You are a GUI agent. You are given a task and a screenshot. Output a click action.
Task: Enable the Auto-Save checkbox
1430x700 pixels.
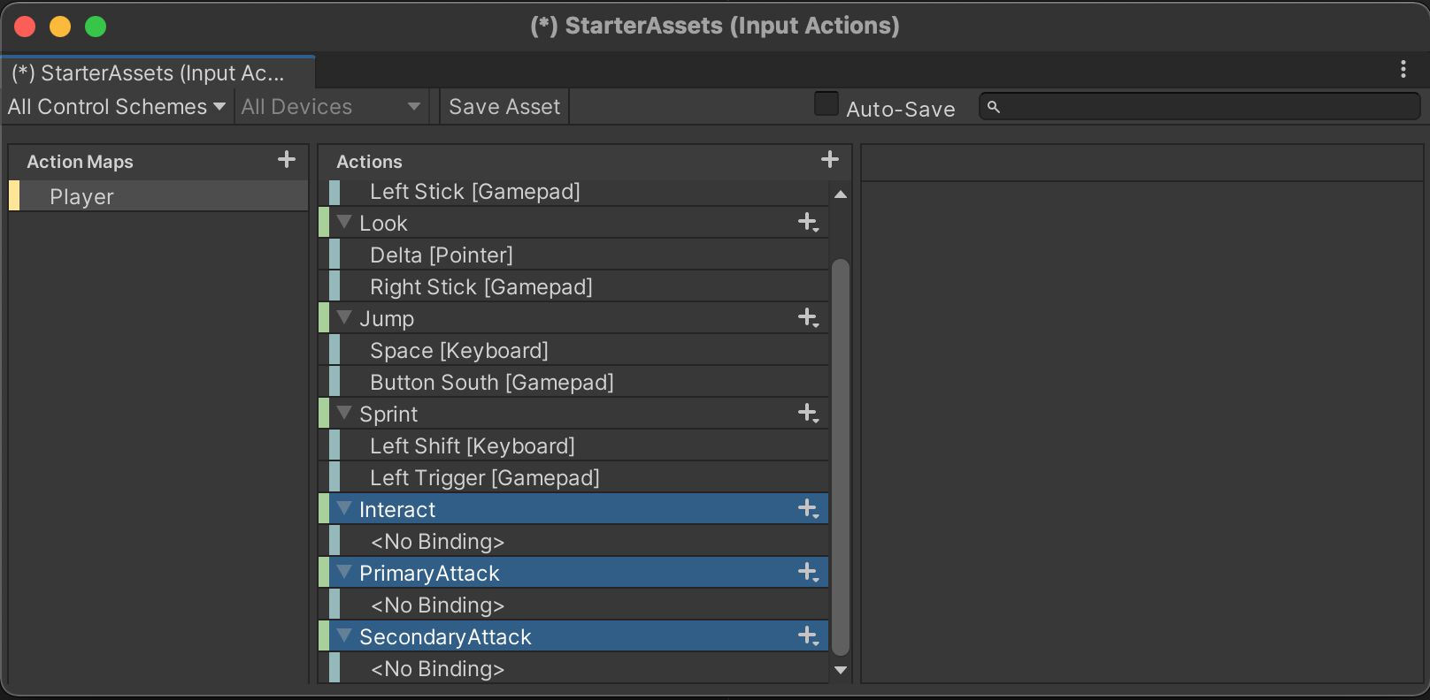[826, 104]
